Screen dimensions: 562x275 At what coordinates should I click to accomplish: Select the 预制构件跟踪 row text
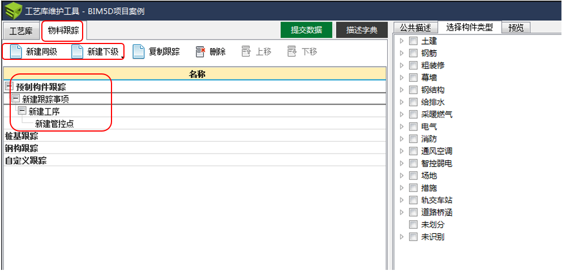click(41, 86)
